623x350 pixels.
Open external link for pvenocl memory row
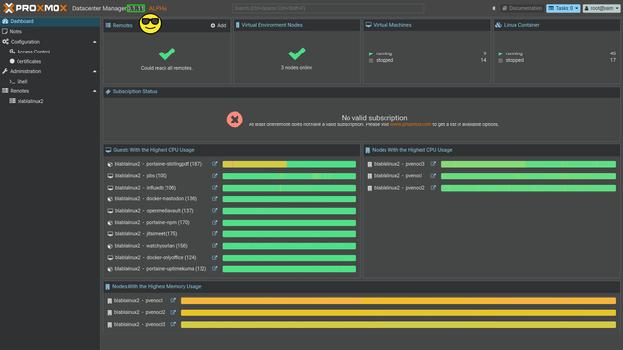pyautogui.click(x=173, y=300)
